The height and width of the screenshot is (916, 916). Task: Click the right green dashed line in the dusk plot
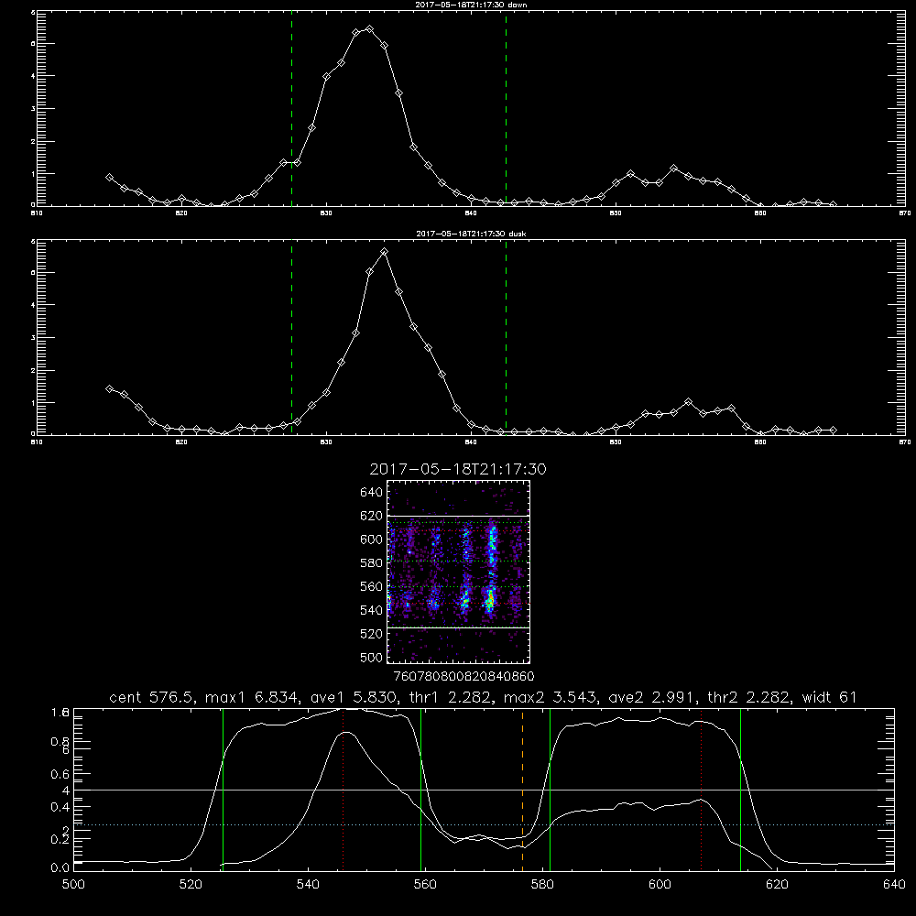(506, 339)
